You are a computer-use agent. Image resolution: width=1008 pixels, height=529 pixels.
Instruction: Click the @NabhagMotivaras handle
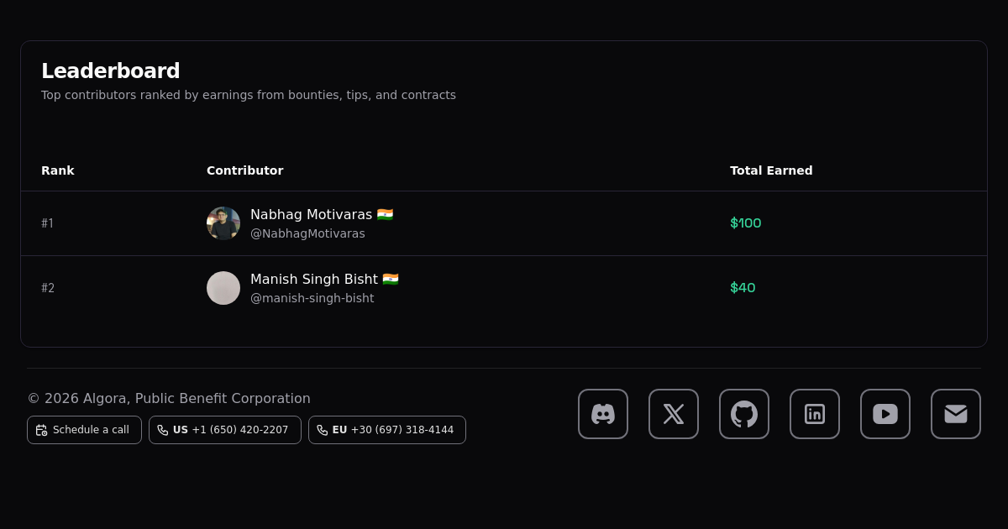[307, 233]
